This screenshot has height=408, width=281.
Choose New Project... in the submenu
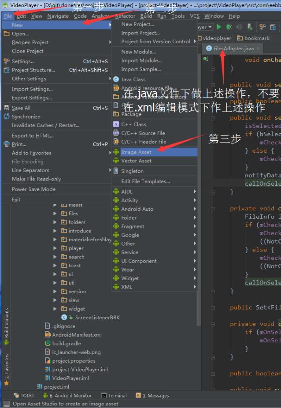coord(155,24)
